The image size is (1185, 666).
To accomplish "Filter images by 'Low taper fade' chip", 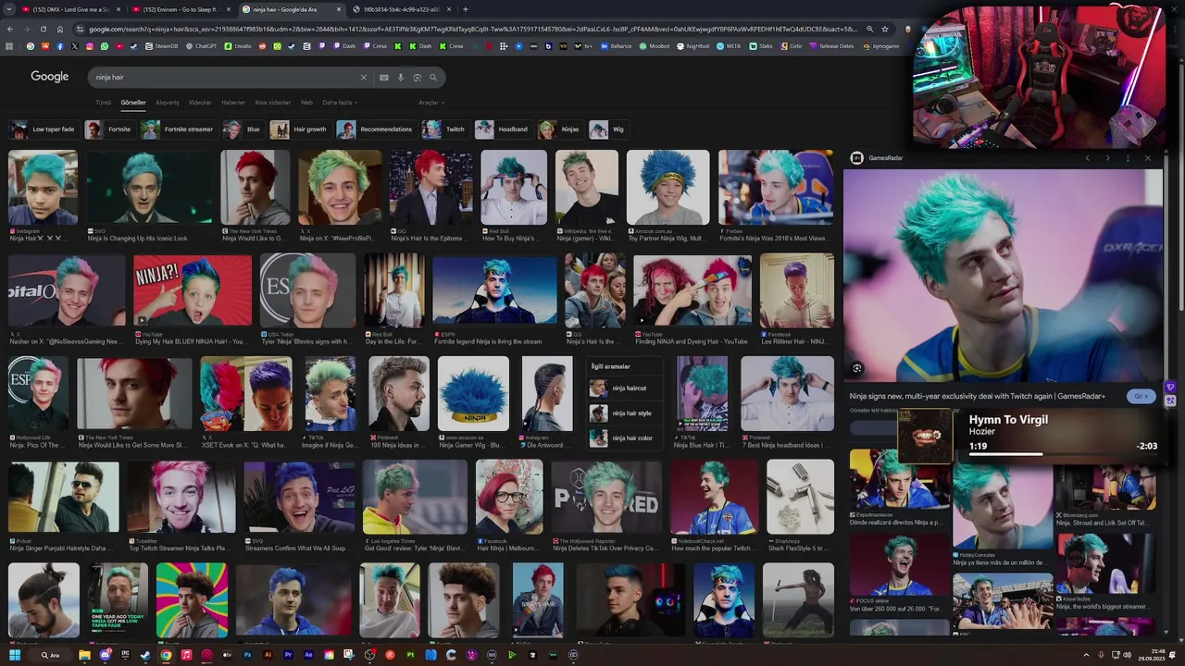I will click(x=43, y=129).
